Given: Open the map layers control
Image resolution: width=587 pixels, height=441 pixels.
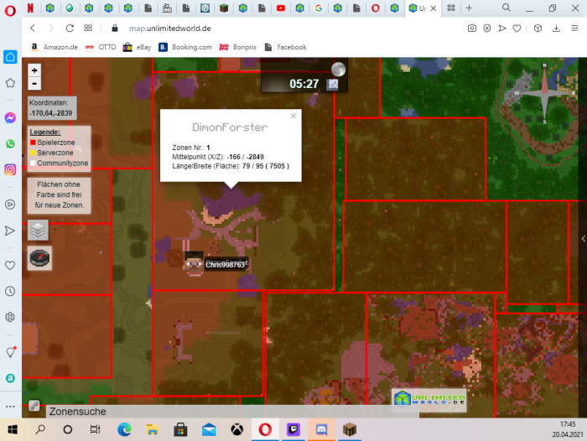Looking at the screenshot, I should 38,230.
